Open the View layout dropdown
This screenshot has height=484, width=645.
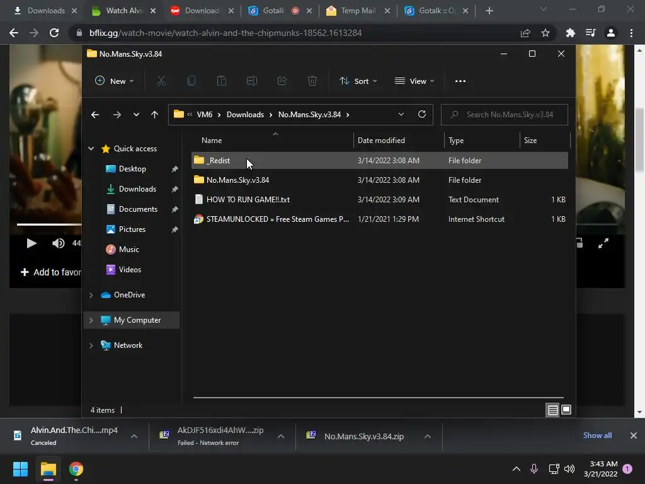click(x=414, y=81)
